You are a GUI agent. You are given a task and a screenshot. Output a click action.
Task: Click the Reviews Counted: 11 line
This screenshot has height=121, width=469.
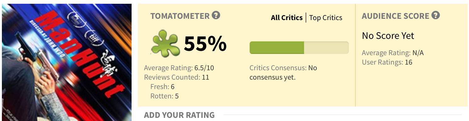(177, 77)
